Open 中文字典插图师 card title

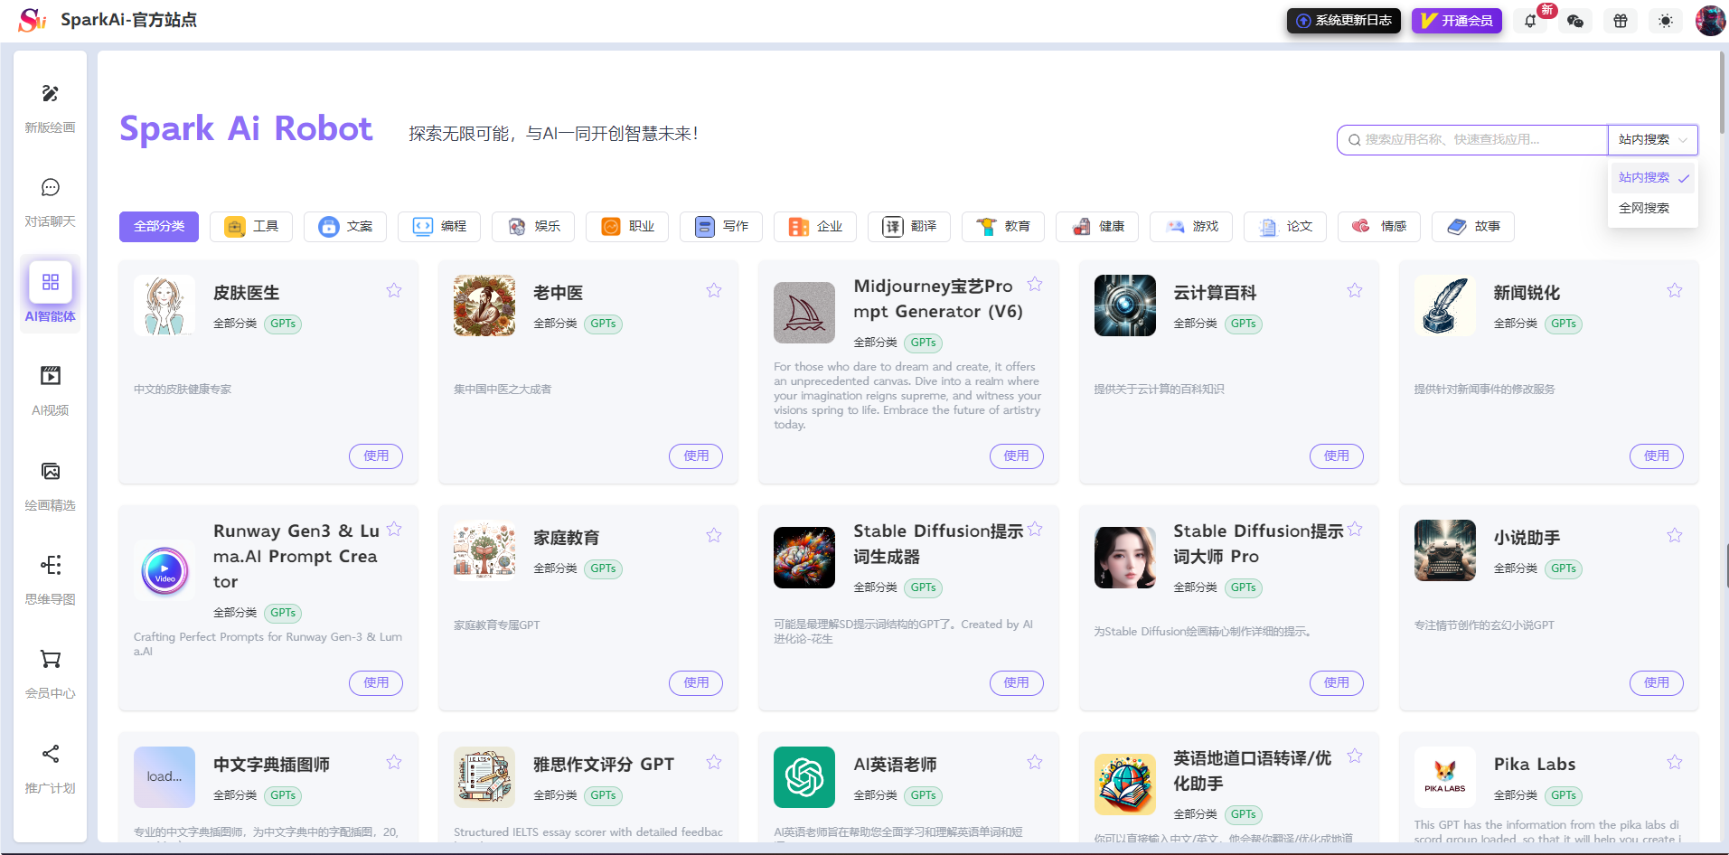(x=271, y=765)
